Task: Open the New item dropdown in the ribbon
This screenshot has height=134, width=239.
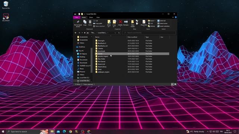Action: point(137,21)
